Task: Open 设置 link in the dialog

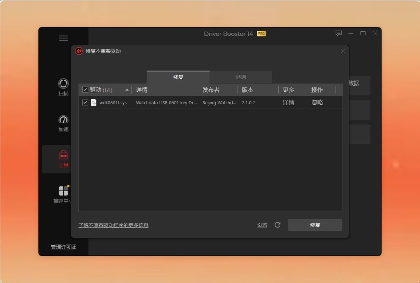Action: (262, 225)
